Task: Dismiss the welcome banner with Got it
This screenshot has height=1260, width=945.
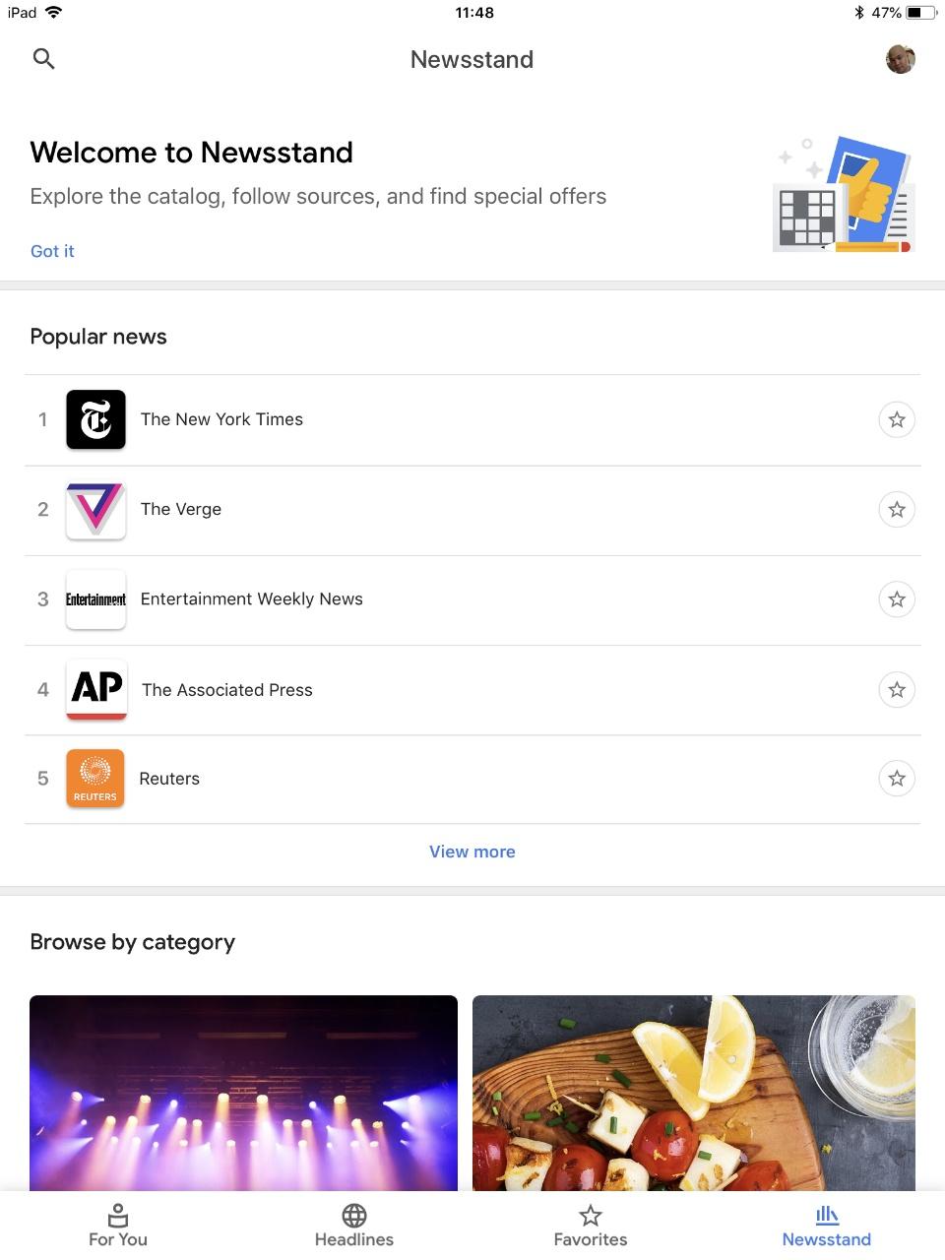Action: click(x=52, y=251)
